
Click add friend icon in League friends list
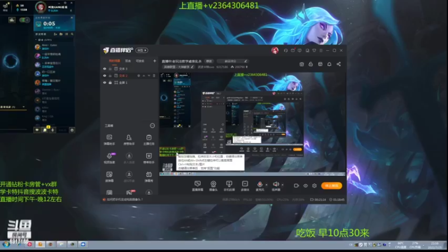pyautogui.click(x=55, y=34)
